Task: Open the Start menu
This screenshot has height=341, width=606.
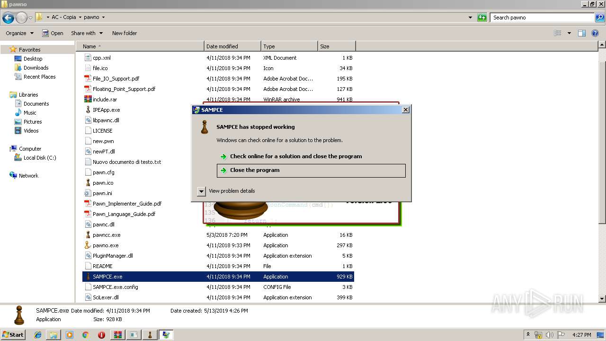Action: (x=13, y=335)
